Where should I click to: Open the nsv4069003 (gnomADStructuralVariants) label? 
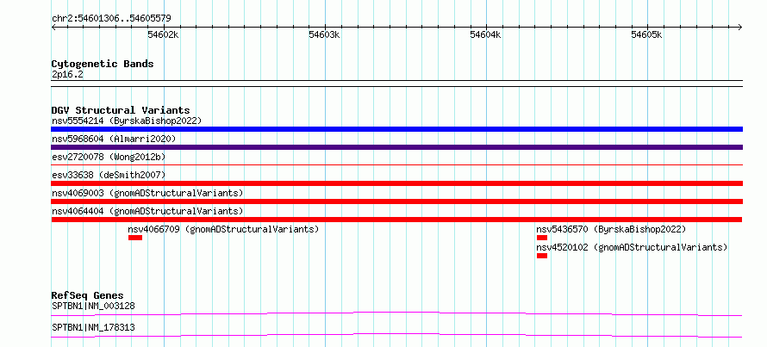coord(147,193)
